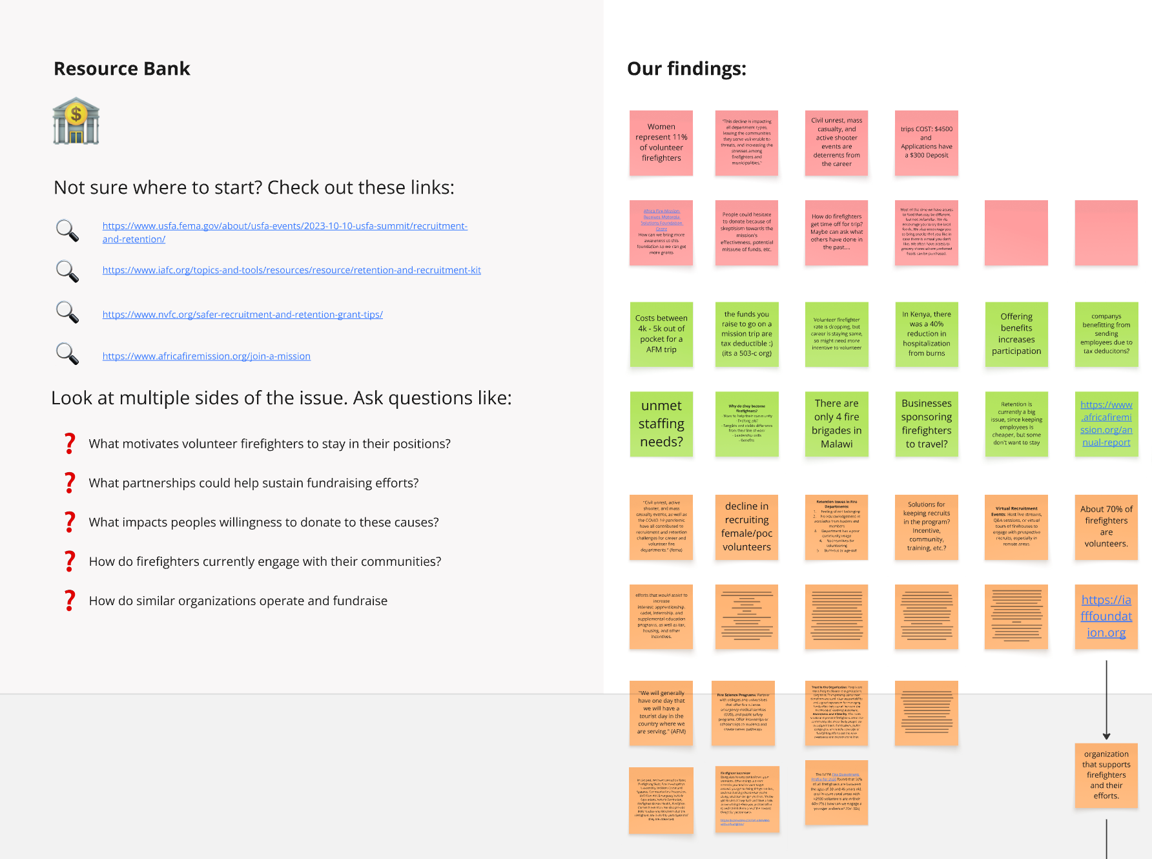Image resolution: width=1152 pixels, height=859 pixels.
Task: Select the 'About 70% of firefighters are volunteers' note
Action: (1106, 527)
